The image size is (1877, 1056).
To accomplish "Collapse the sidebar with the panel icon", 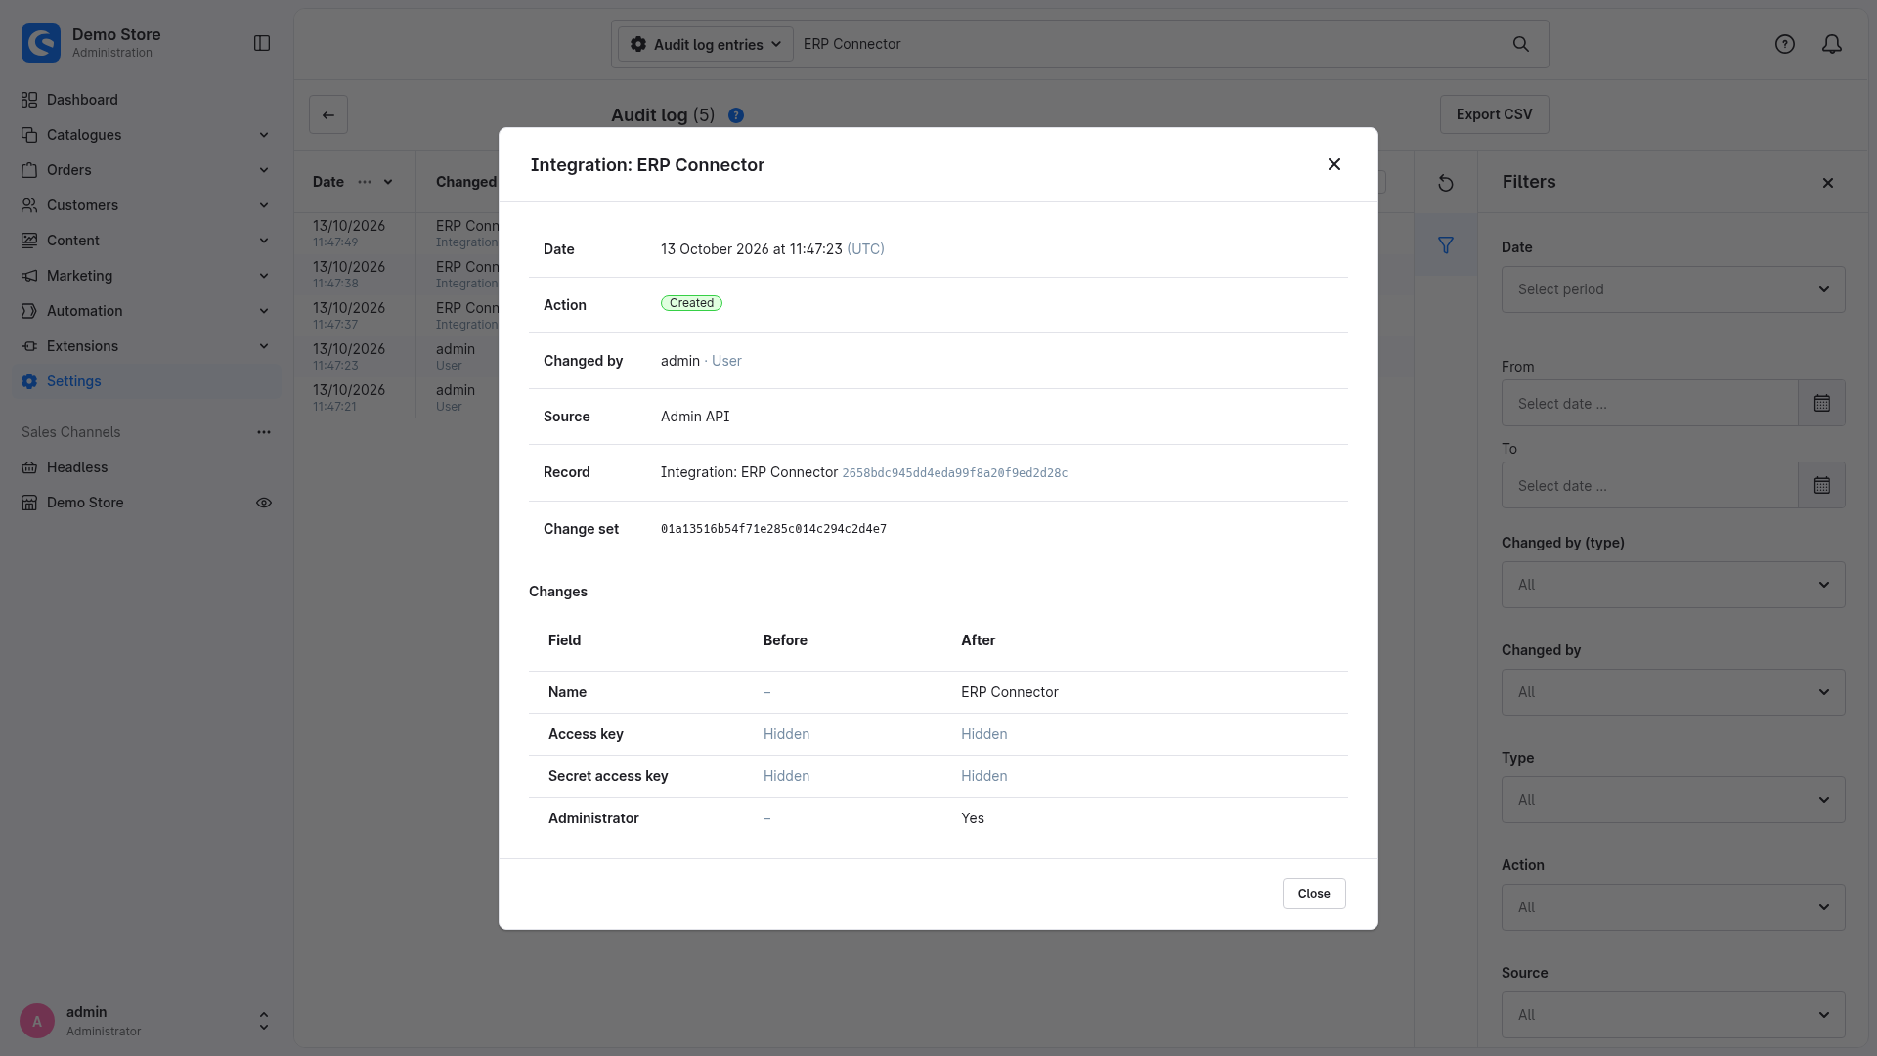I will (262, 43).
